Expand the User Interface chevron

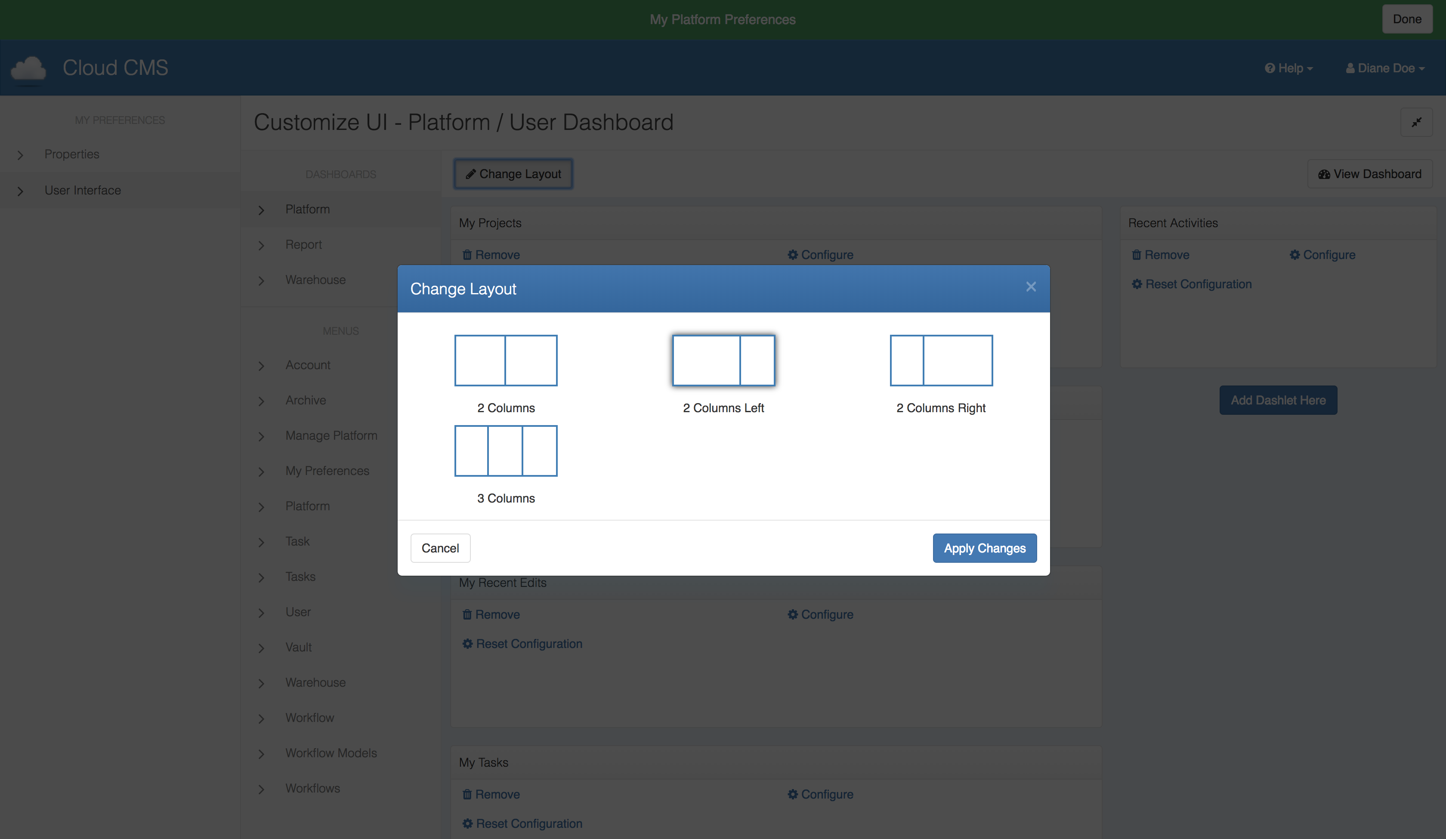(x=21, y=191)
